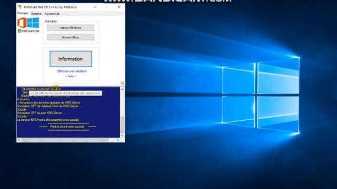Click the green = Auto = mode label
This screenshot has width=337, height=189.
pyautogui.click(x=71, y=76)
